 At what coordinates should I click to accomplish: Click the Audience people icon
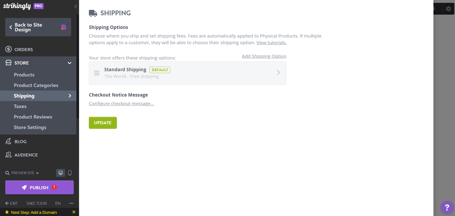coord(8,155)
